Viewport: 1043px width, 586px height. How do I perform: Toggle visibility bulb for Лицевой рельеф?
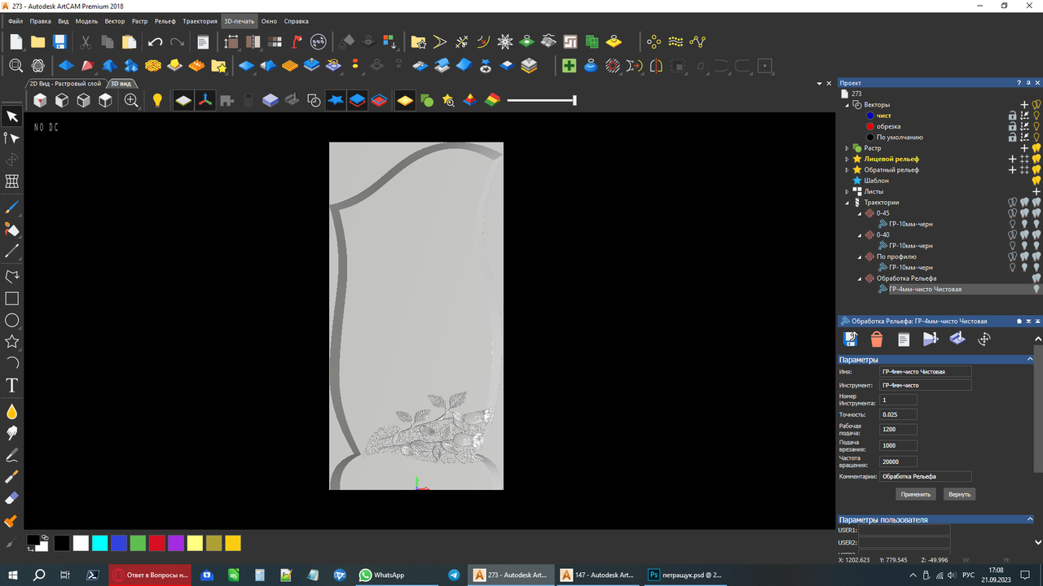point(1036,159)
